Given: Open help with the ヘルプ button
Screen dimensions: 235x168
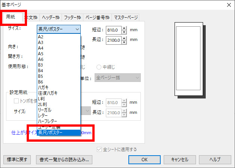Looking at the screenshot, I should [215, 160].
